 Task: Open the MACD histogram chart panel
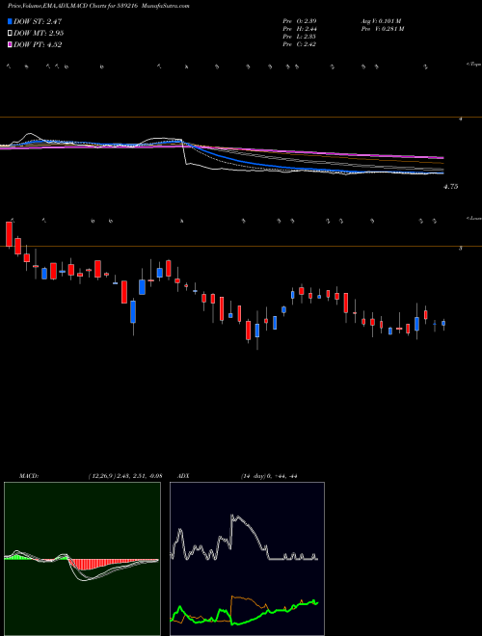click(82, 559)
